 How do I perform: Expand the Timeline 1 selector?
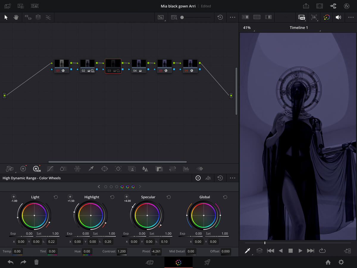[x=299, y=28]
